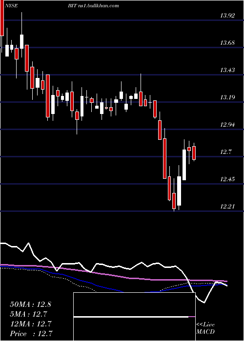Click the <<Live MACD label

205,328
